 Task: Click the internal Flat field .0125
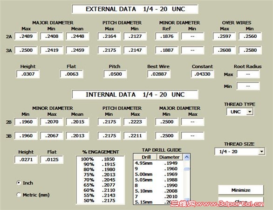(x=52, y=160)
